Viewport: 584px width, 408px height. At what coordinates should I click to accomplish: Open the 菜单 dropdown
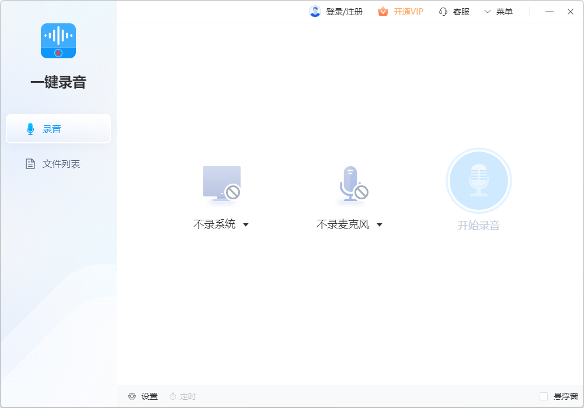pos(499,11)
